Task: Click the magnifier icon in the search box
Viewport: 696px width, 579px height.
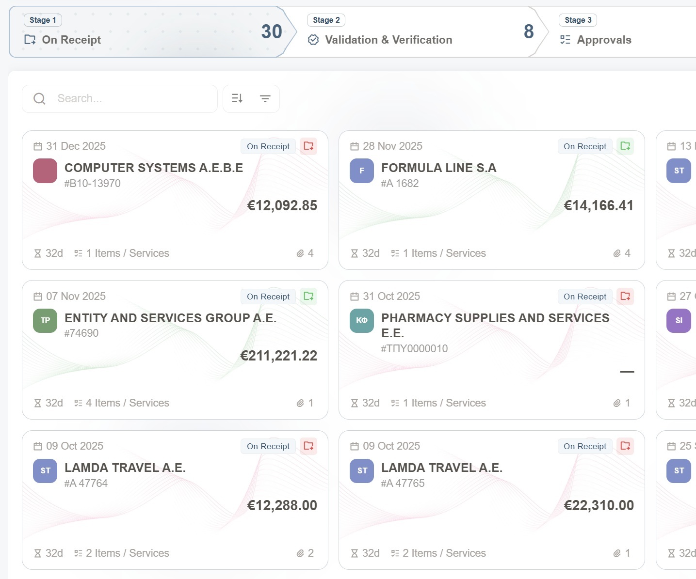Action: (x=39, y=99)
